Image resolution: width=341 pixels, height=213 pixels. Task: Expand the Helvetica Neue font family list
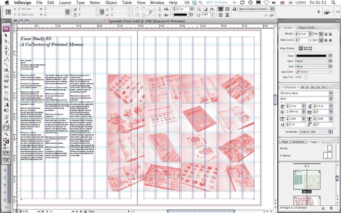[330, 93]
